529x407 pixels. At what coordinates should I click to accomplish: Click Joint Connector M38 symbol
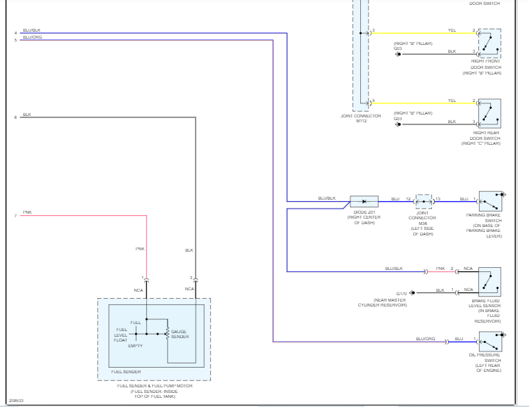423,201
